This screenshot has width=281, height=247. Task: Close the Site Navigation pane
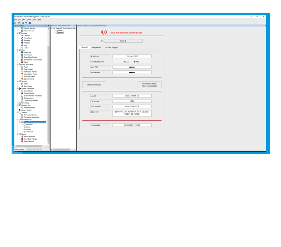(48, 26)
